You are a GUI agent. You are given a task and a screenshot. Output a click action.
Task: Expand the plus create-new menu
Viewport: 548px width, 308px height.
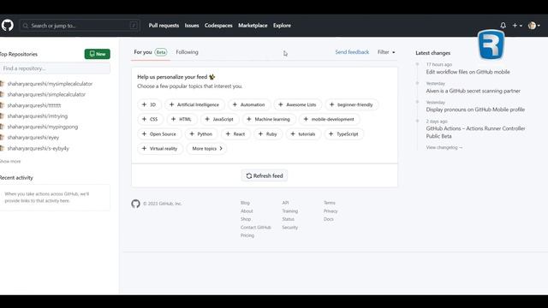517,26
